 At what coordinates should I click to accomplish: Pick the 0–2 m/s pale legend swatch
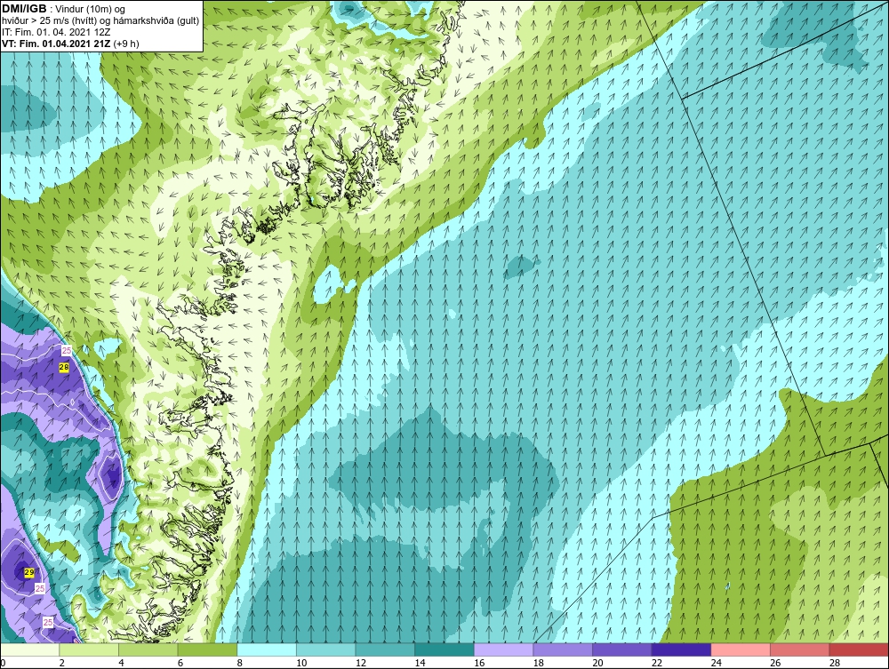pos(29,649)
